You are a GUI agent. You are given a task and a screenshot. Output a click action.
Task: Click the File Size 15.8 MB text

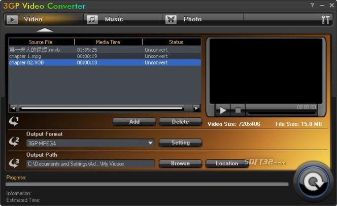coord(299,124)
